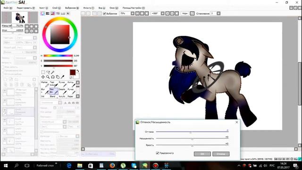The image size is (302, 170).
Task: Click the H hue slider bar
Action: (x=58, y=56)
